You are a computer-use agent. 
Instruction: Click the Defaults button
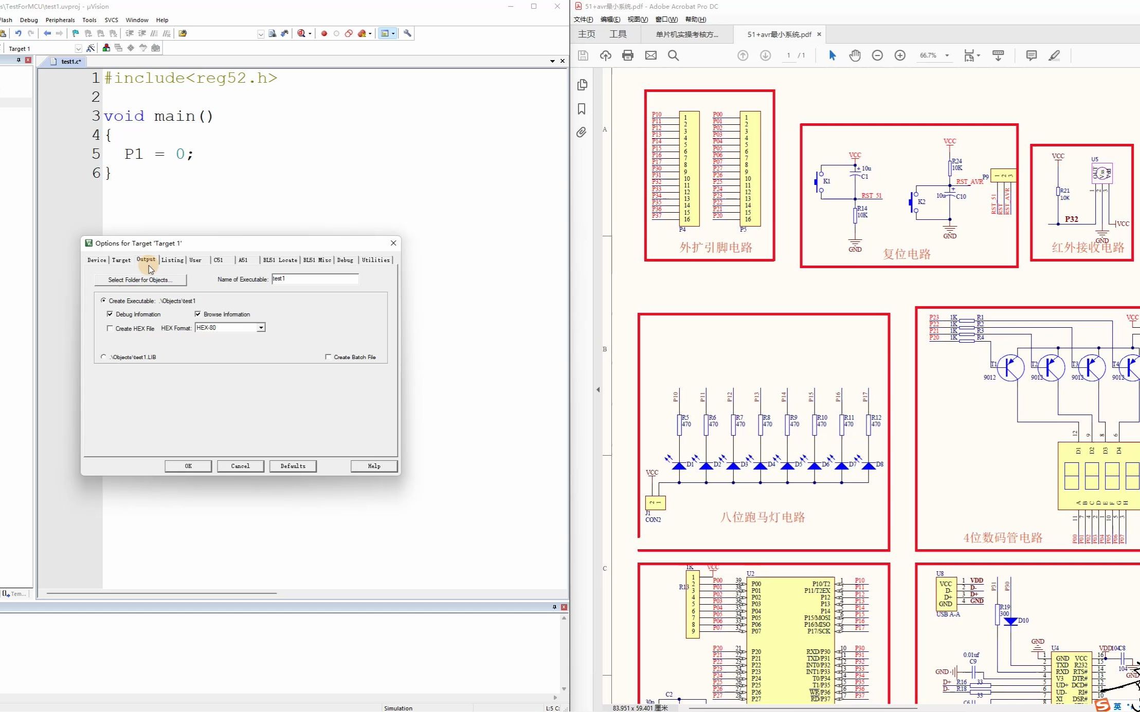click(x=293, y=466)
